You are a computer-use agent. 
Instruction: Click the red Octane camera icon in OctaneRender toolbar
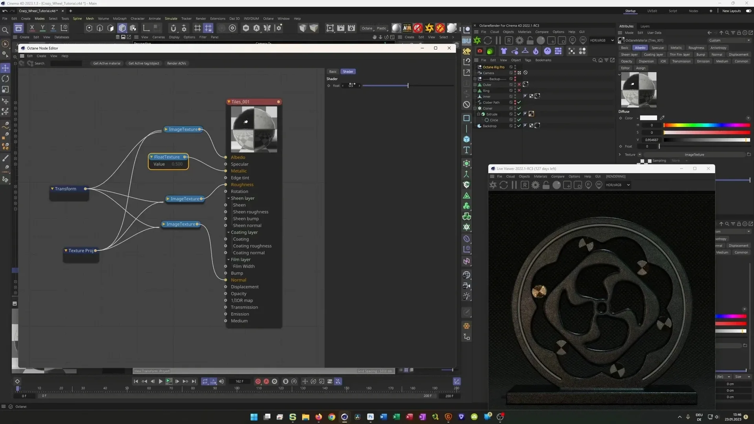pyautogui.click(x=479, y=51)
